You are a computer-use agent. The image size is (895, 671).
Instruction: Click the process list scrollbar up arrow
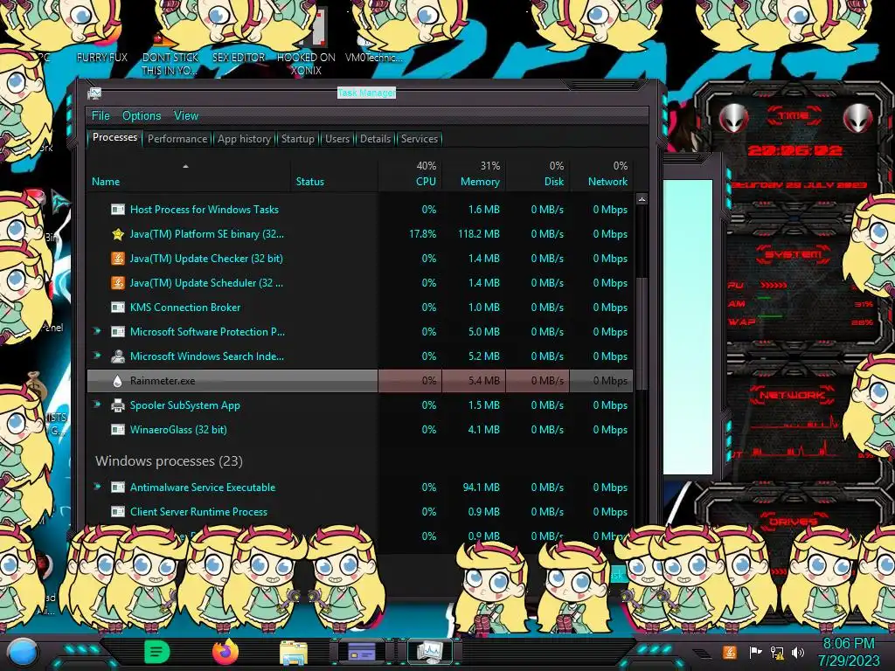point(642,199)
